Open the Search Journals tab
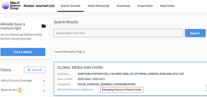207x97 pixels. tap(71, 6)
